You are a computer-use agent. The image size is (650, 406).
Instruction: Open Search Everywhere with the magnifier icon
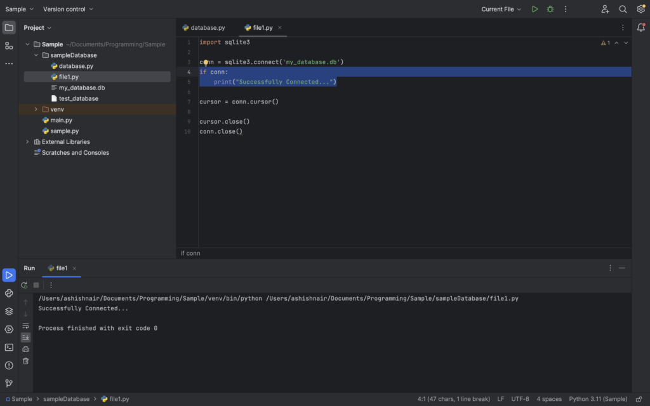(x=623, y=9)
